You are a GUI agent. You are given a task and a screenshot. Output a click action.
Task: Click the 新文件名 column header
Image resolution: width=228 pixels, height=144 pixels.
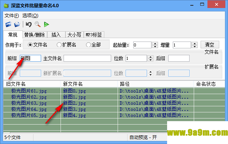(x=89, y=84)
